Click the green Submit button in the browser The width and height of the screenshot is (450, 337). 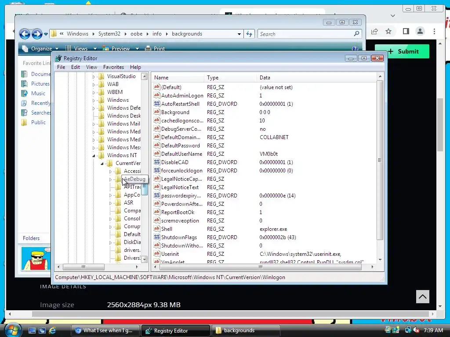pyautogui.click(x=403, y=52)
